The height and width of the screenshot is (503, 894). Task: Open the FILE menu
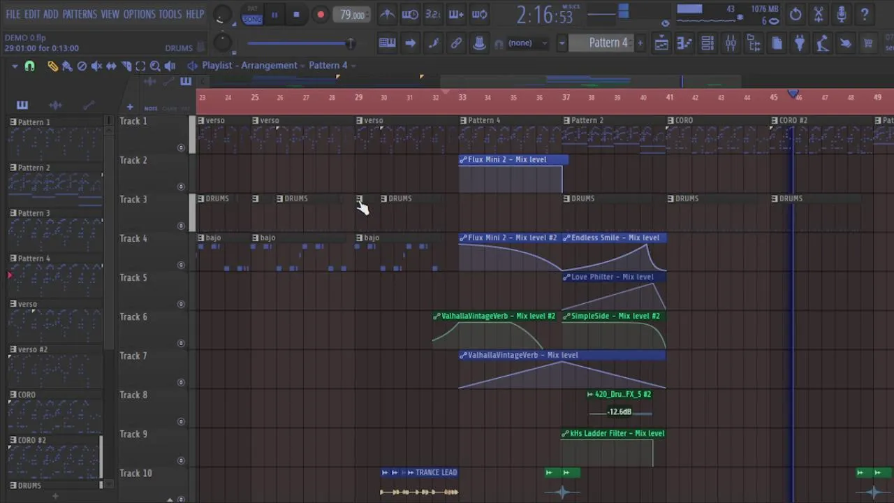(x=13, y=14)
